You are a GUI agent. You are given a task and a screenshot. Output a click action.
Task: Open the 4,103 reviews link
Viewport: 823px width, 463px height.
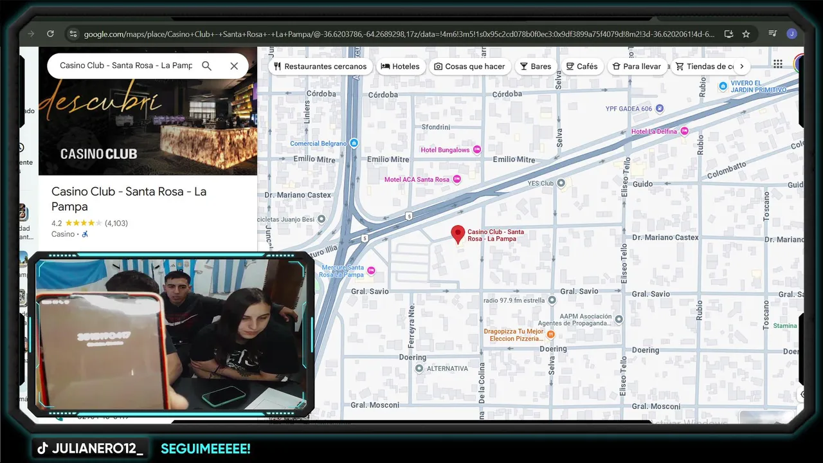point(116,223)
